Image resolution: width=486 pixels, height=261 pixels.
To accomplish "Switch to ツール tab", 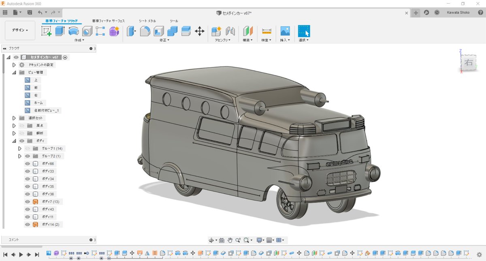I will pos(174,21).
